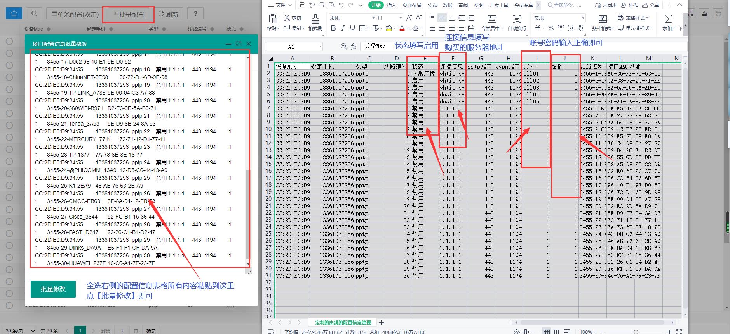
Task: Switch to page layout view in status bar
Action: tap(557, 332)
